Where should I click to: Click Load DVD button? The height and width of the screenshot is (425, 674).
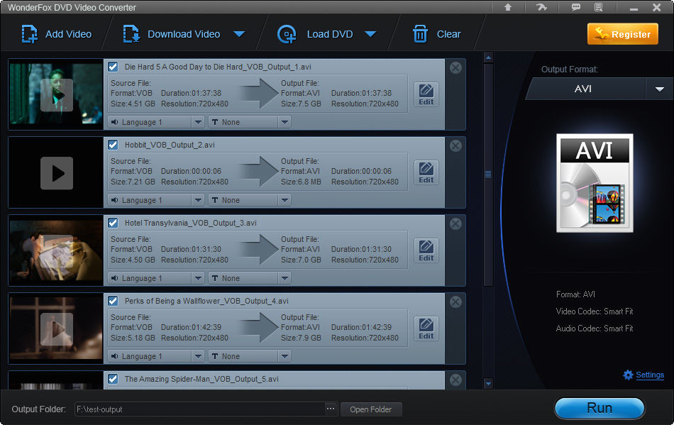tap(315, 34)
